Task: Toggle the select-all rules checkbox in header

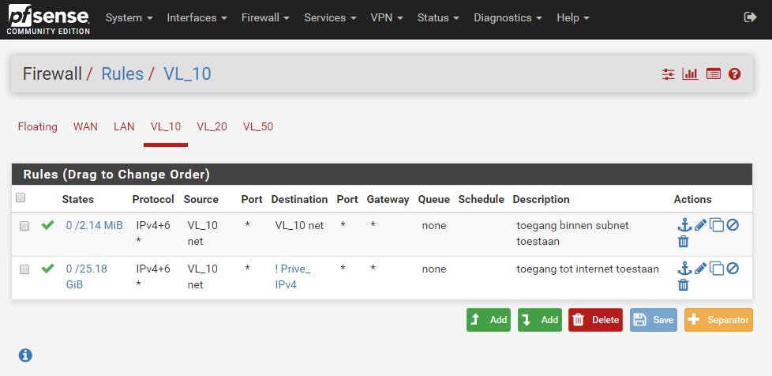Action: (21, 197)
